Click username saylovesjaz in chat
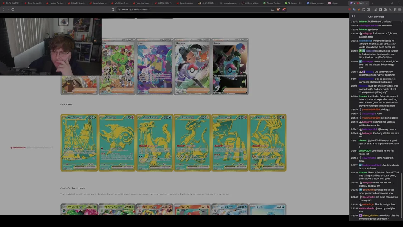Screen dimensions: 403x227 tap(366, 41)
